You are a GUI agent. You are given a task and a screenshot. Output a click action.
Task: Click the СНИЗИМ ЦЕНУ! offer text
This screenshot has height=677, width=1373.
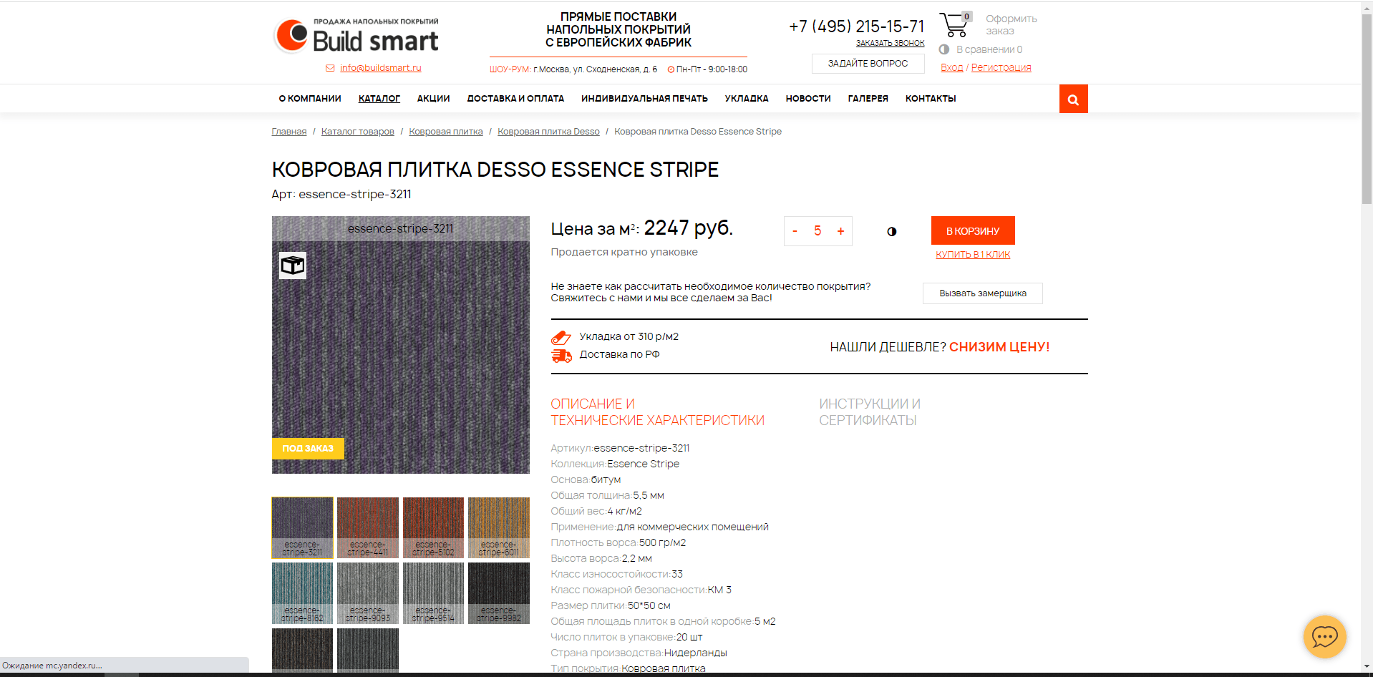[x=999, y=347]
